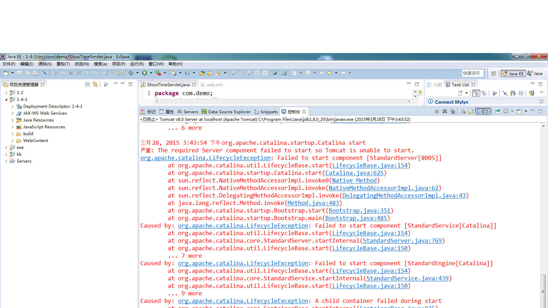Toggle Scroll Lock in console toolbar
The image size is (548, 308).
pos(471,111)
